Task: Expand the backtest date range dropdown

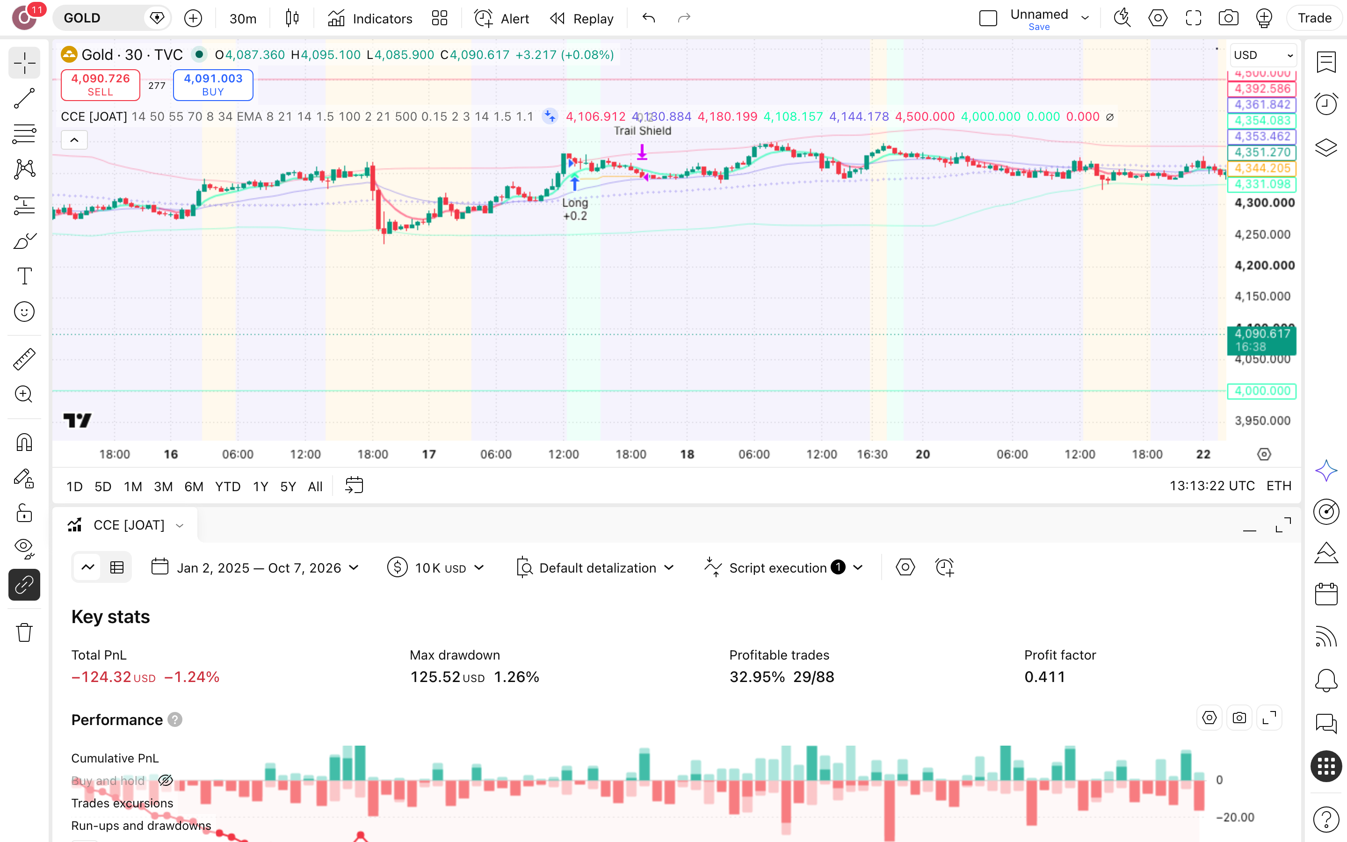Action: pos(256,567)
